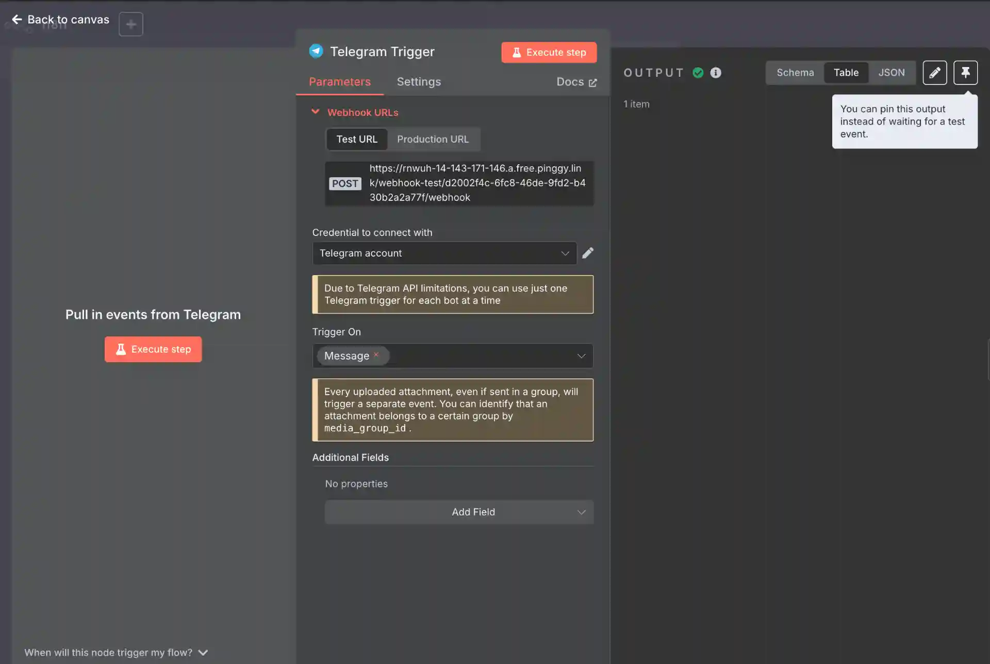Click Execute step under Pull in events

[x=153, y=349]
